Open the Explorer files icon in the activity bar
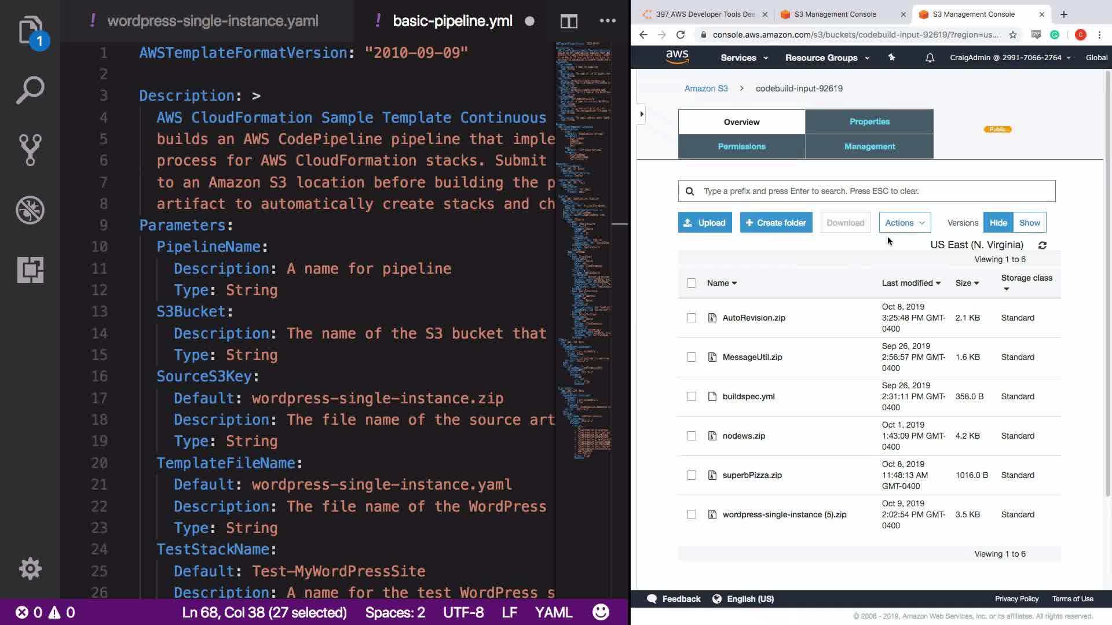Image resolution: width=1112 pixels, height=625 pixels. tap(30, 30)
